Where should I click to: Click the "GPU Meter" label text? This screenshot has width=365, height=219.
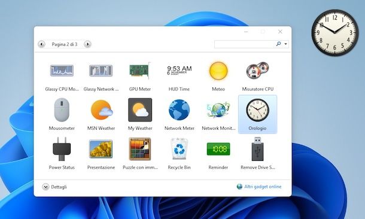(x=140, y=89)
